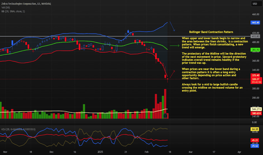Click the BB (20, SMA, close, 2) indicator label
This screenshot has width=263, height=155.
[x=13, y=11]
